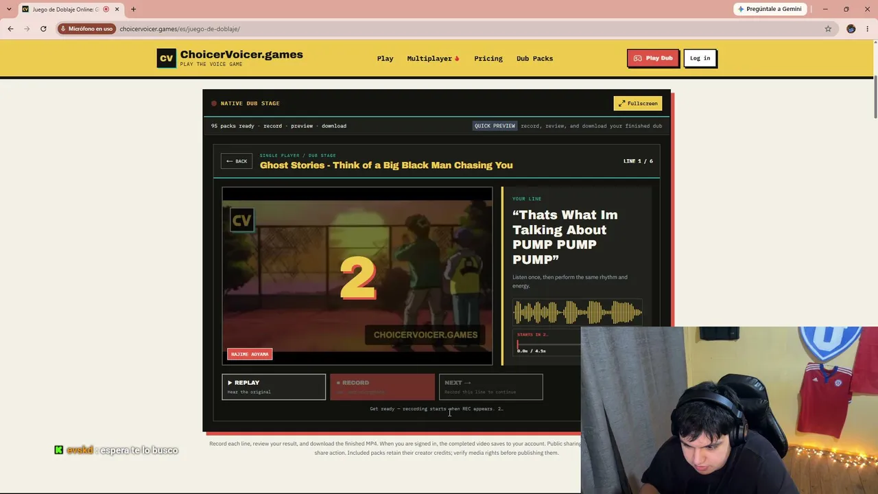Screen dimensions: 878x494
Task: Click the red Play Dub button
Action: [x=653, y=58]
